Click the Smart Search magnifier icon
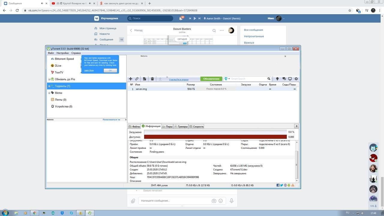Screen dimensions: 384x216 pyautogui.click(x=269, y=79)
